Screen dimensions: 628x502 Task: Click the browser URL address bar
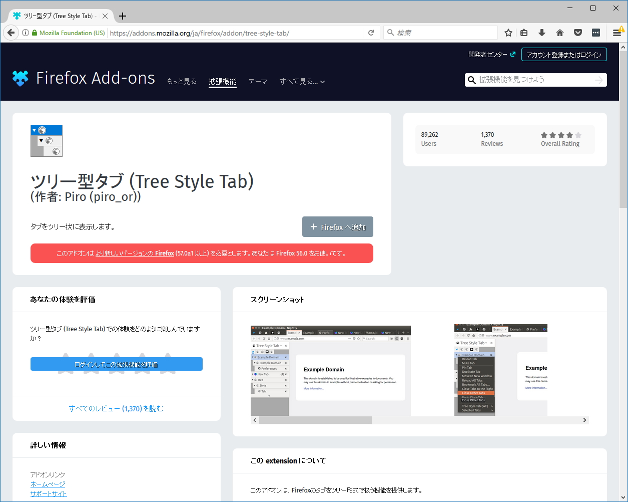coord(235,33)
